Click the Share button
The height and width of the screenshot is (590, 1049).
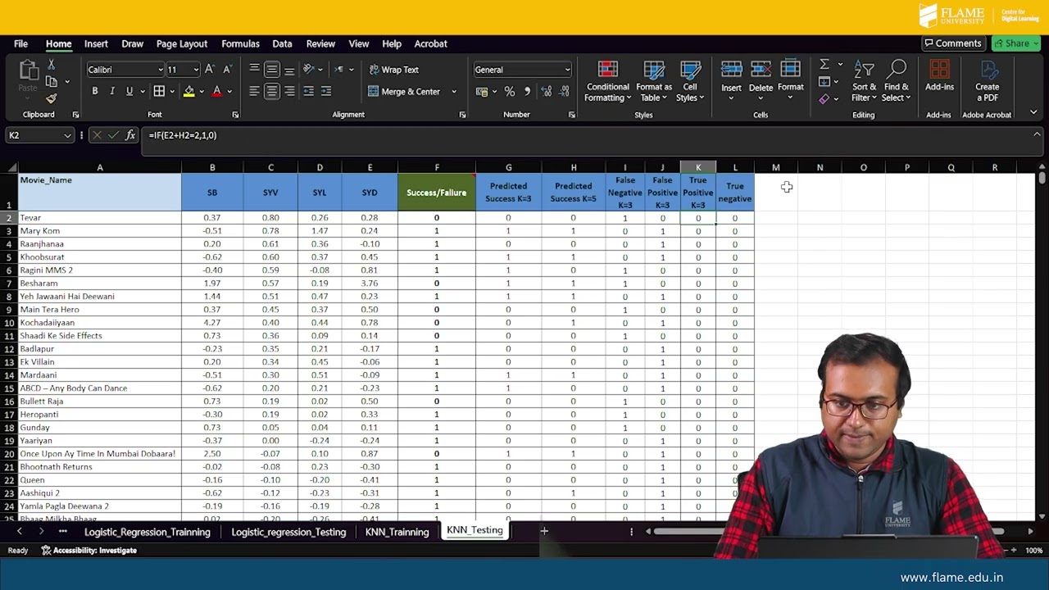(1016, 43)
